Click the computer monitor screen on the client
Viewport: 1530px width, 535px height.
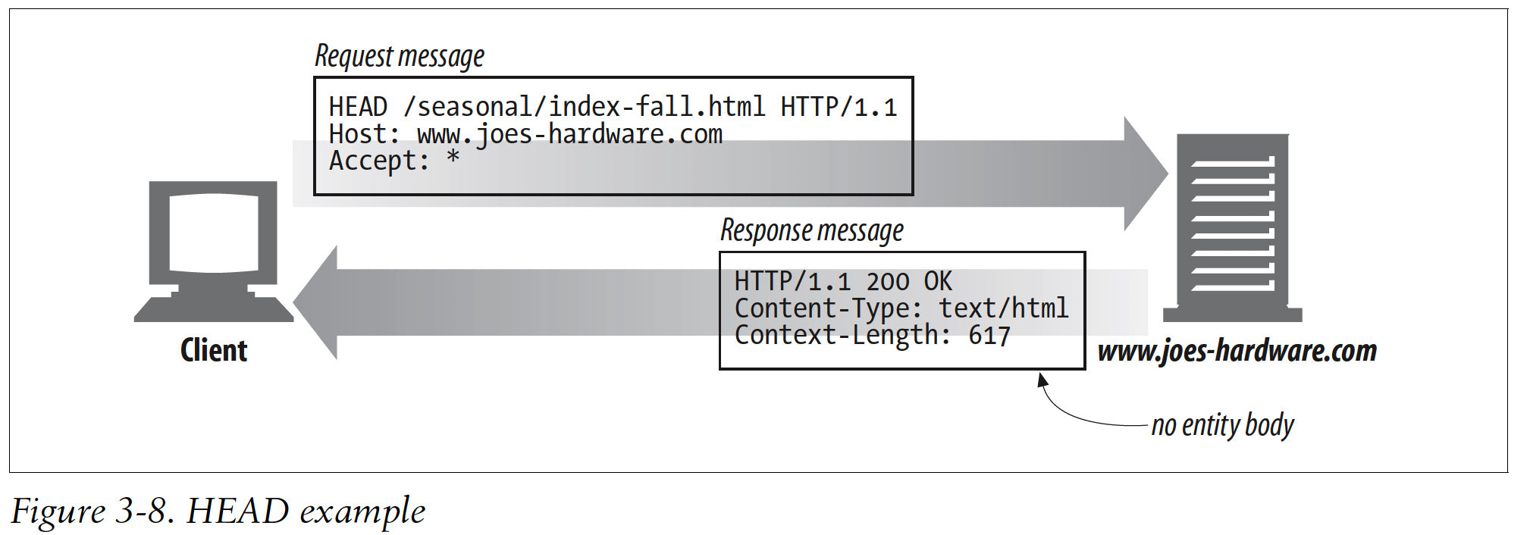214,233
